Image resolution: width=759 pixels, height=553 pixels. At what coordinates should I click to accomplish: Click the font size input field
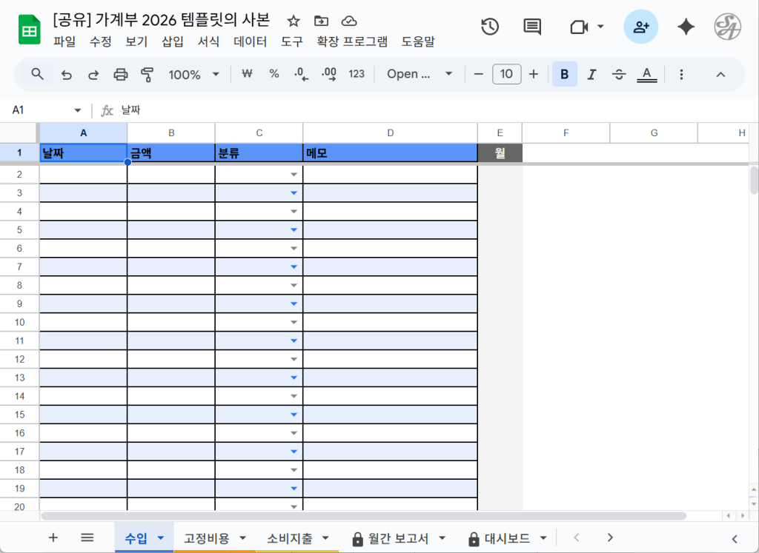point(506,74)
